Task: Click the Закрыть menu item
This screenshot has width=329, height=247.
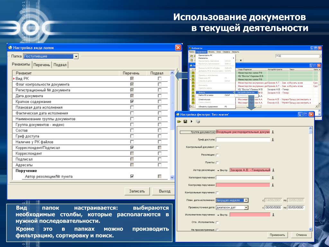Action: [x=236, y=52]
